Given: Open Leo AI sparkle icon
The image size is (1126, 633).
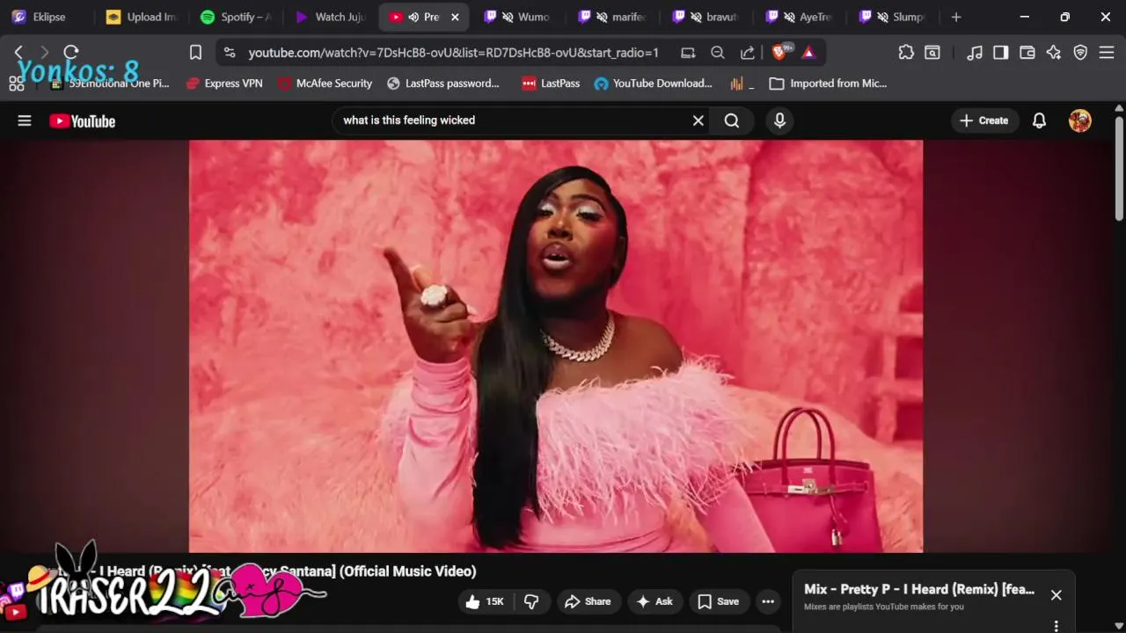Looking at the screenshot, I should pyautogui.click(x=1054, y=53).
